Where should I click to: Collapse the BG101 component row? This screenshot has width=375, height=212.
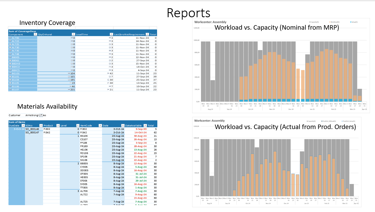click(10, 73)
